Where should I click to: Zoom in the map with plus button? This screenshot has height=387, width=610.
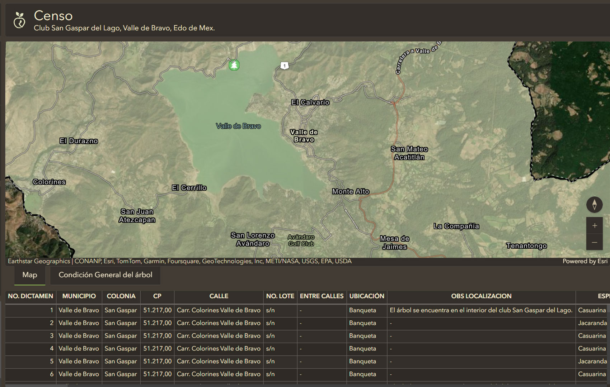pos(594,225)
